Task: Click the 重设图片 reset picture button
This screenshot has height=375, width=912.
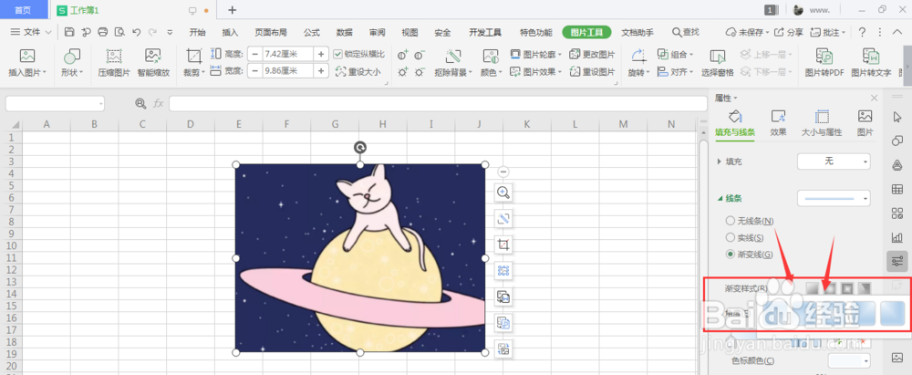Action: pyautogui.click(x=592, y=72)
